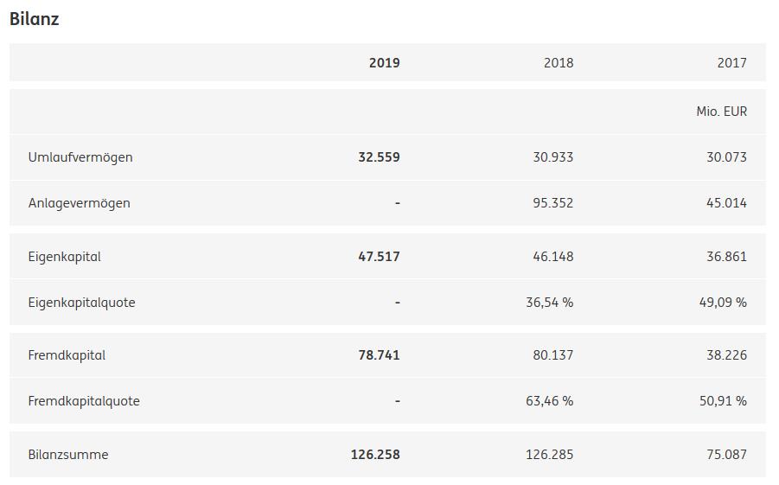Select the 2019 Eigenkapital value 47.517
The height and width of the screenshot is (485, 779).
(379, 257)
